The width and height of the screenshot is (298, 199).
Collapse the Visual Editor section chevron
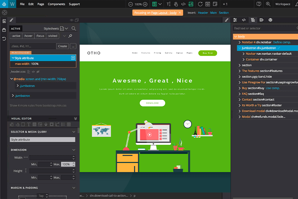75,118
